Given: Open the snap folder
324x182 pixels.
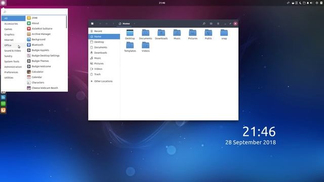Looking at the screenshot, I should pos(224,34).
